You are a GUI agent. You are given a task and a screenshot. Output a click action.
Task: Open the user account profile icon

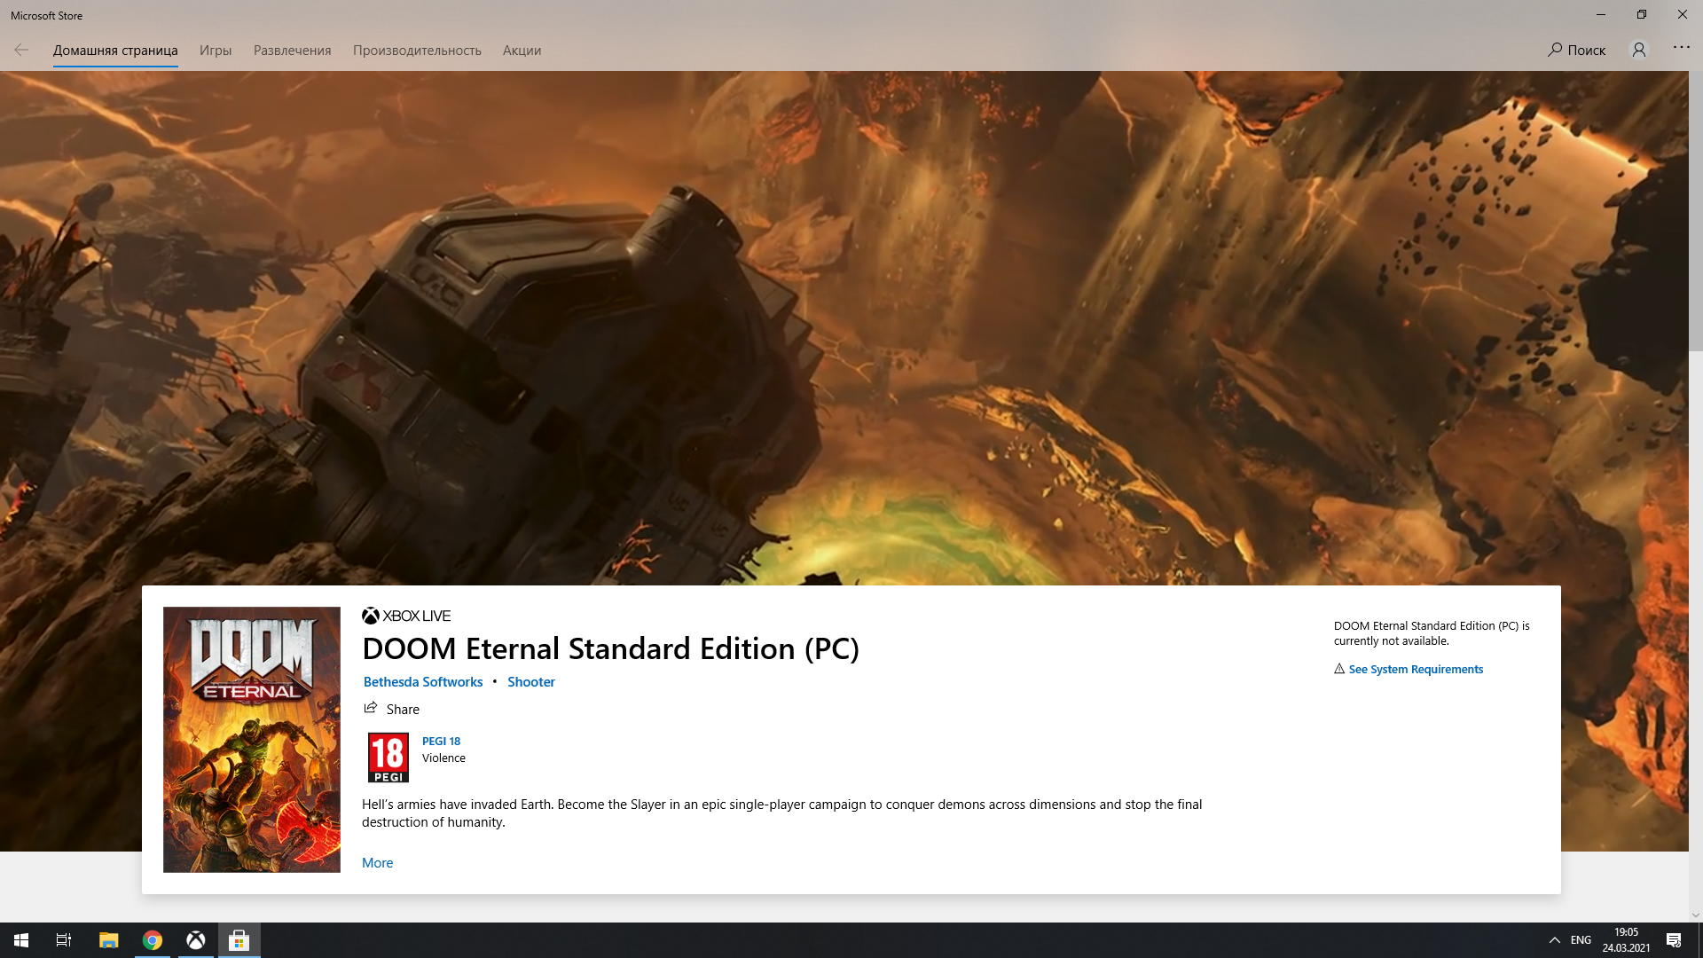1639,50
